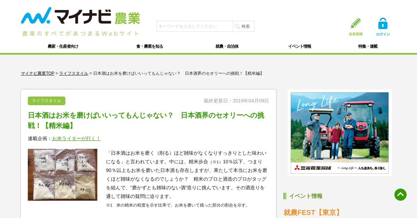Open the Mitsubishi Long Life tractor banner ad
Image resolution: width=417 pixels, height=218 pixels.
(340, 133)
